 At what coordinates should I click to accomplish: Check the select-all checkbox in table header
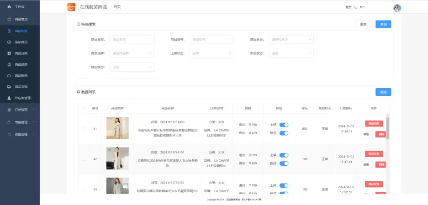click(84, 108)
